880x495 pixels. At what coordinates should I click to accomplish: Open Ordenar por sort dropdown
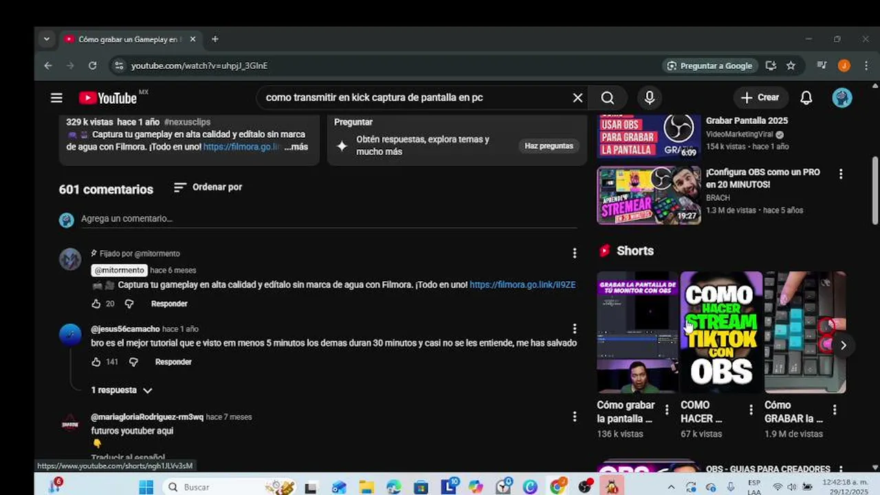click(208, 187)
